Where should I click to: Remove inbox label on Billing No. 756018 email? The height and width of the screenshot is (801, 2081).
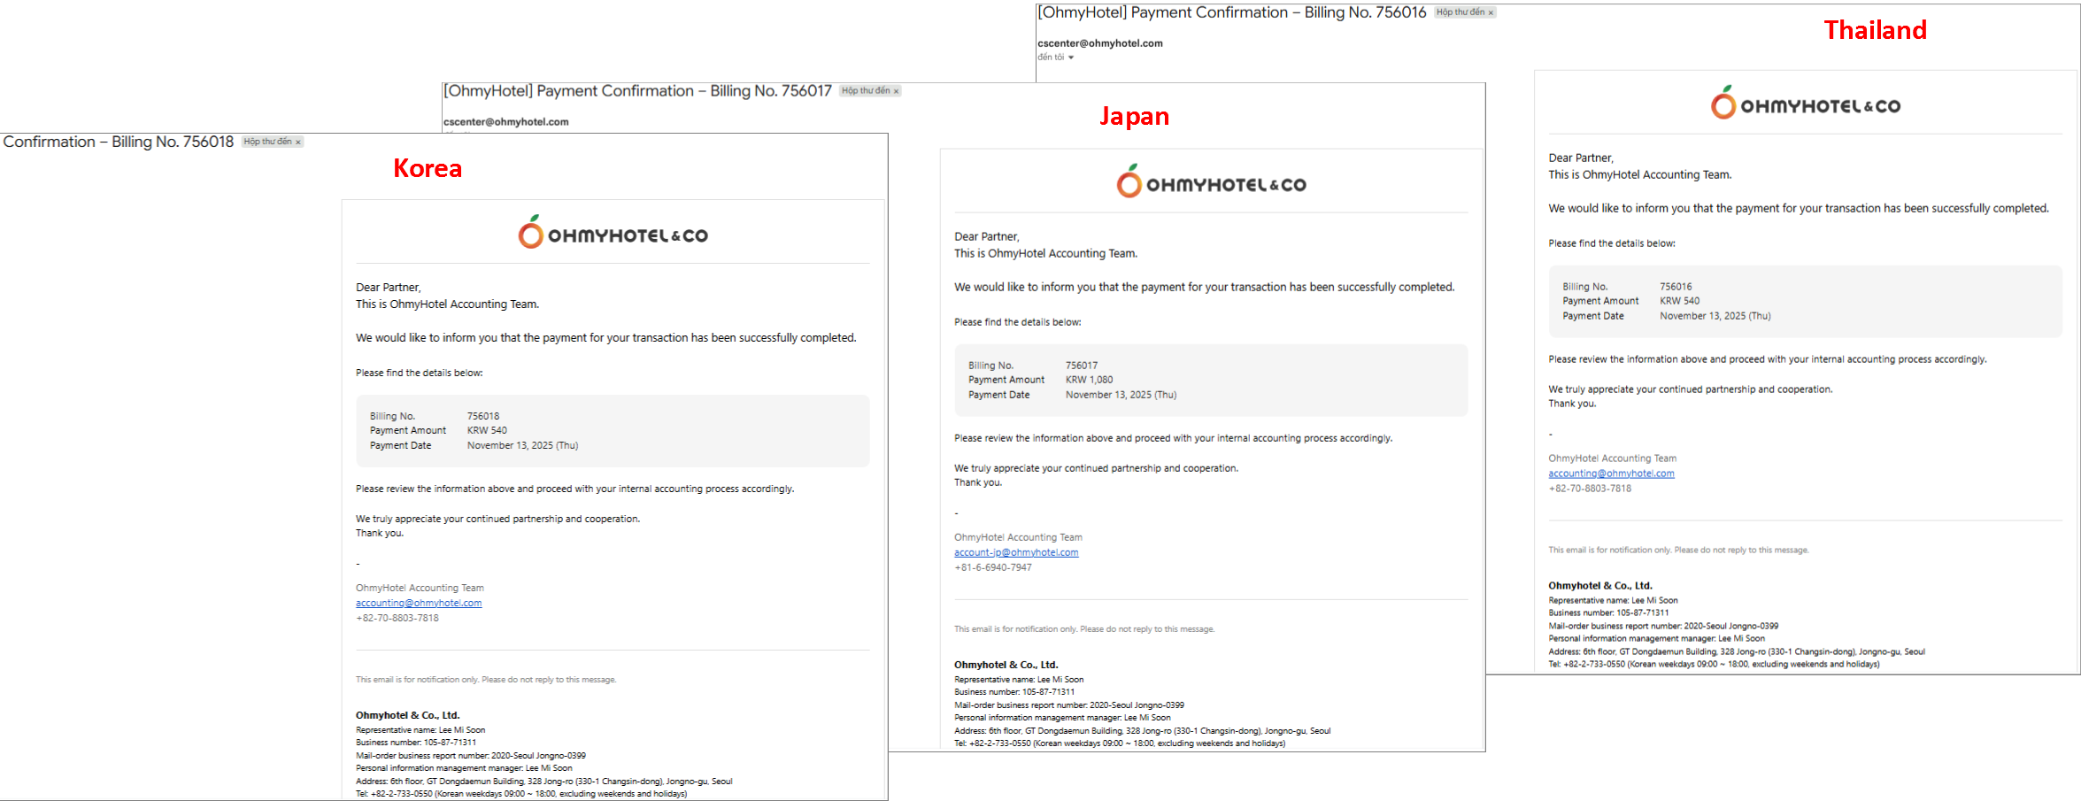point(298,142)
